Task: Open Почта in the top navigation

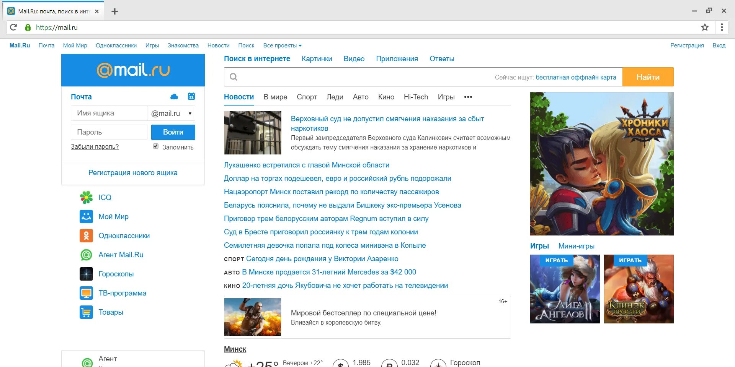Action: point(46,45)
